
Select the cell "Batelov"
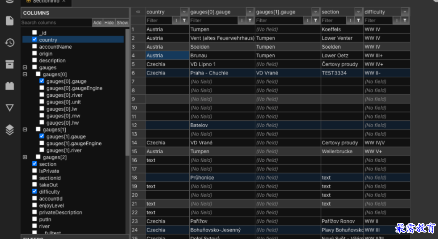tap(222, 125)
